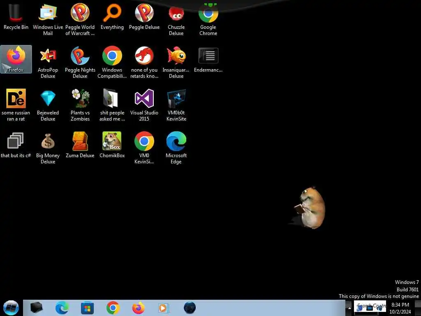
Task: Open Microsoft Edge from the taskbar
Action: [x=62, y=308]
